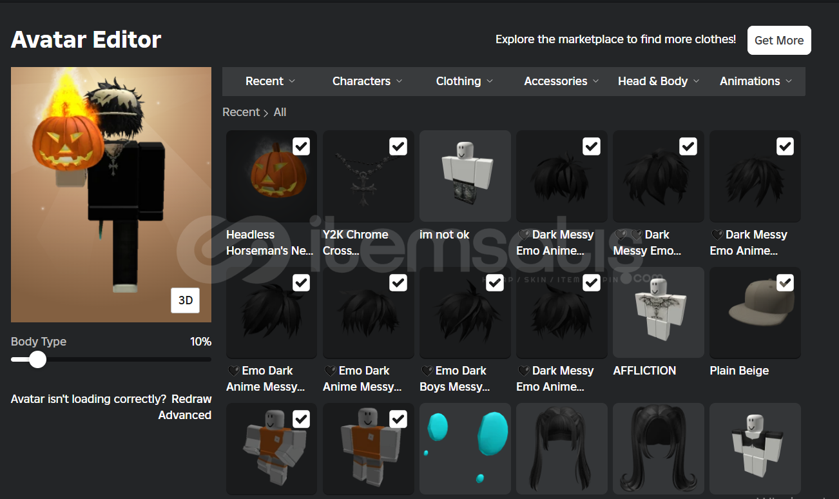Toggle checkbox on upright orange-shirt avatar
Image resolution: width=839 pixels, height=499 pixels.
point(398,419)
